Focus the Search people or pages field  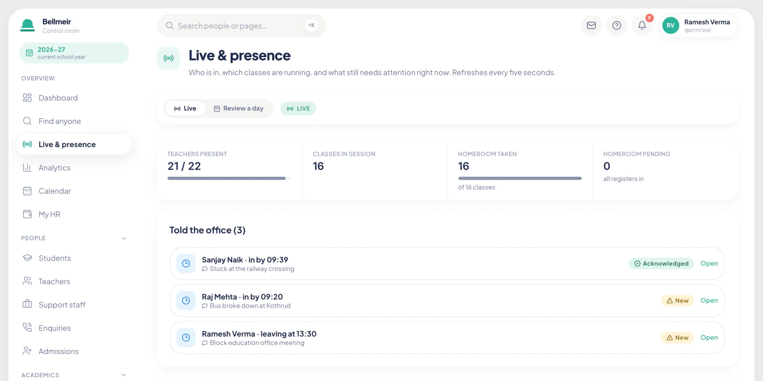coord(241,26)
